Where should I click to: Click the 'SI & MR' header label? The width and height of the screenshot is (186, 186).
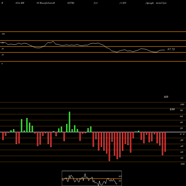(x=20, y=3)
